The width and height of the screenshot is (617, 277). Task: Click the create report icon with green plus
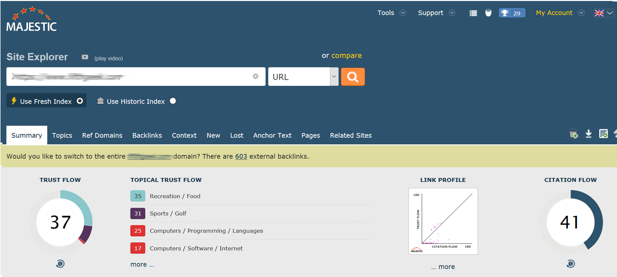click(x=603, y=134)
